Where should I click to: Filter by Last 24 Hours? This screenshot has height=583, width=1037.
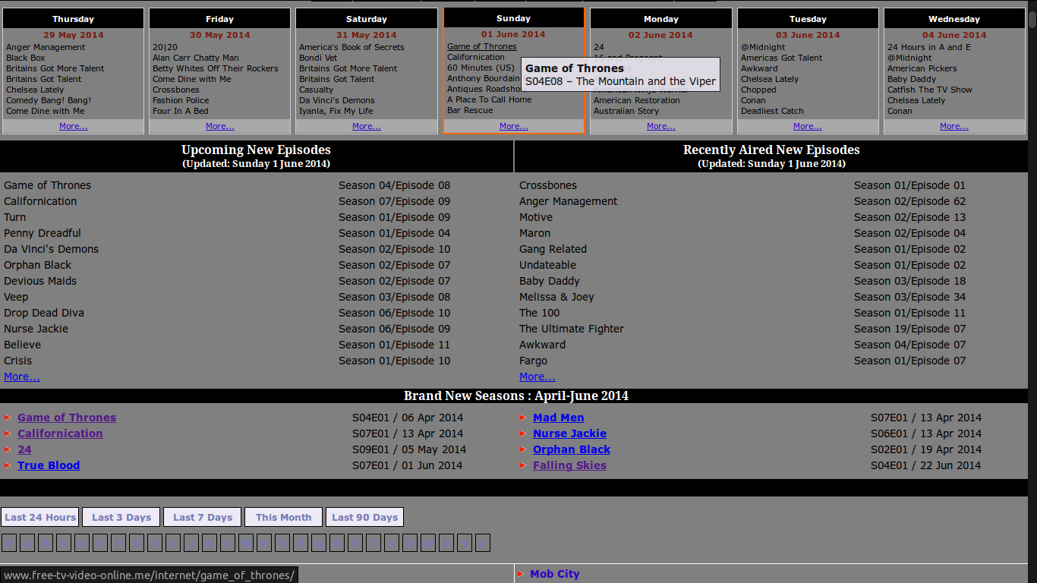click(x=40, y=517)
